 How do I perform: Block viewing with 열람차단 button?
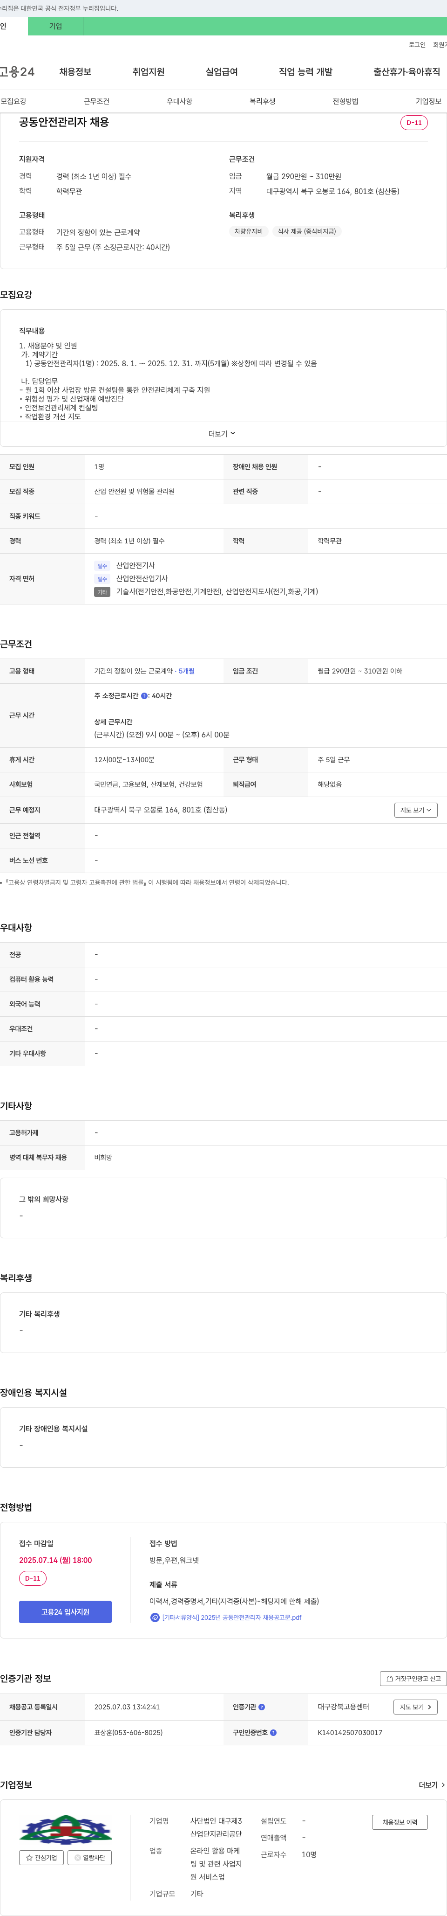point(90,1857)
